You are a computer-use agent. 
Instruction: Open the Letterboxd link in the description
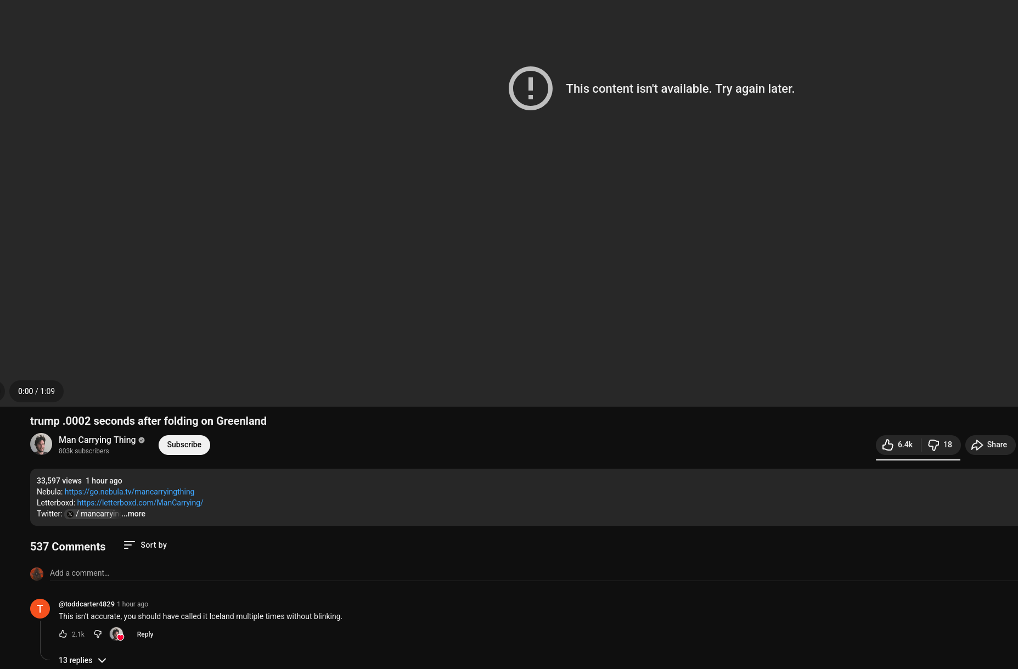point(140,503)
